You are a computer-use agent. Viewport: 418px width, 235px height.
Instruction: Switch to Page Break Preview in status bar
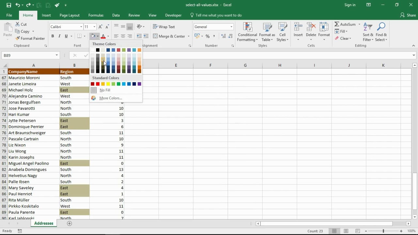tap(358, 231)
